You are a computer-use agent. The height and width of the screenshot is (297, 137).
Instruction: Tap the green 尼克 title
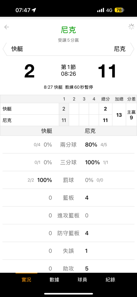coord(68,30)
